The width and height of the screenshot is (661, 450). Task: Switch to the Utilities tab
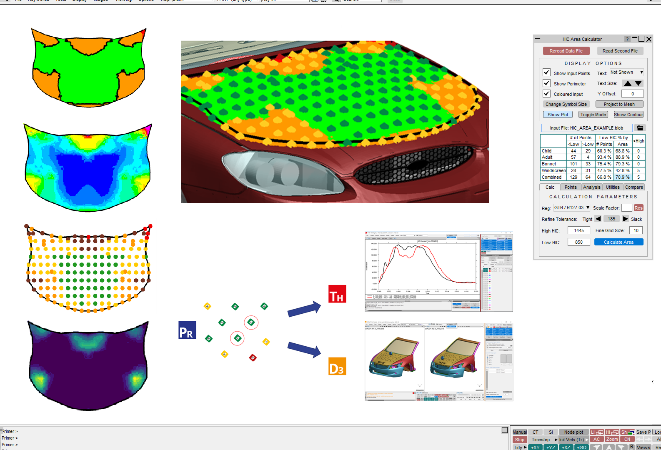pos(613,187)
